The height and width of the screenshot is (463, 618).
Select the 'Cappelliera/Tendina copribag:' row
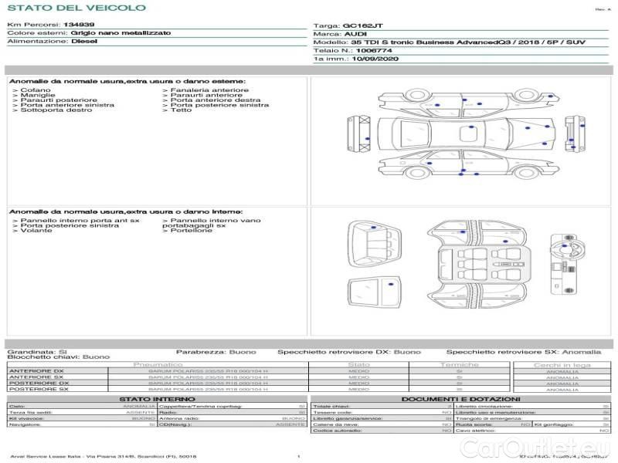point(233,407)
